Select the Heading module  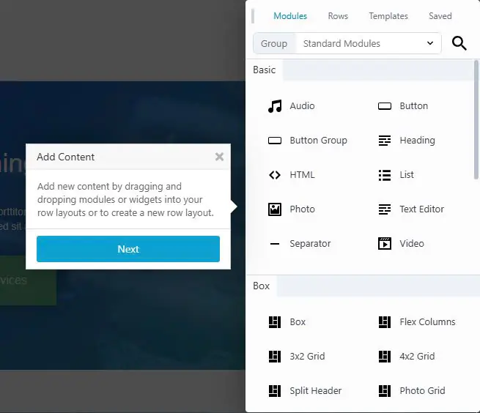416,141
